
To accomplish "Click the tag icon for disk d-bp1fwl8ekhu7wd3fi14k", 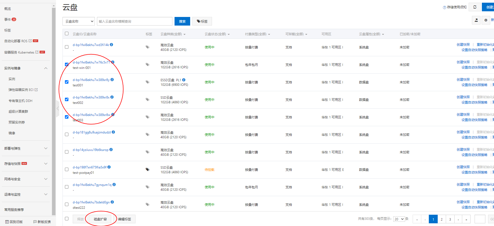I will tap(148, 47).
